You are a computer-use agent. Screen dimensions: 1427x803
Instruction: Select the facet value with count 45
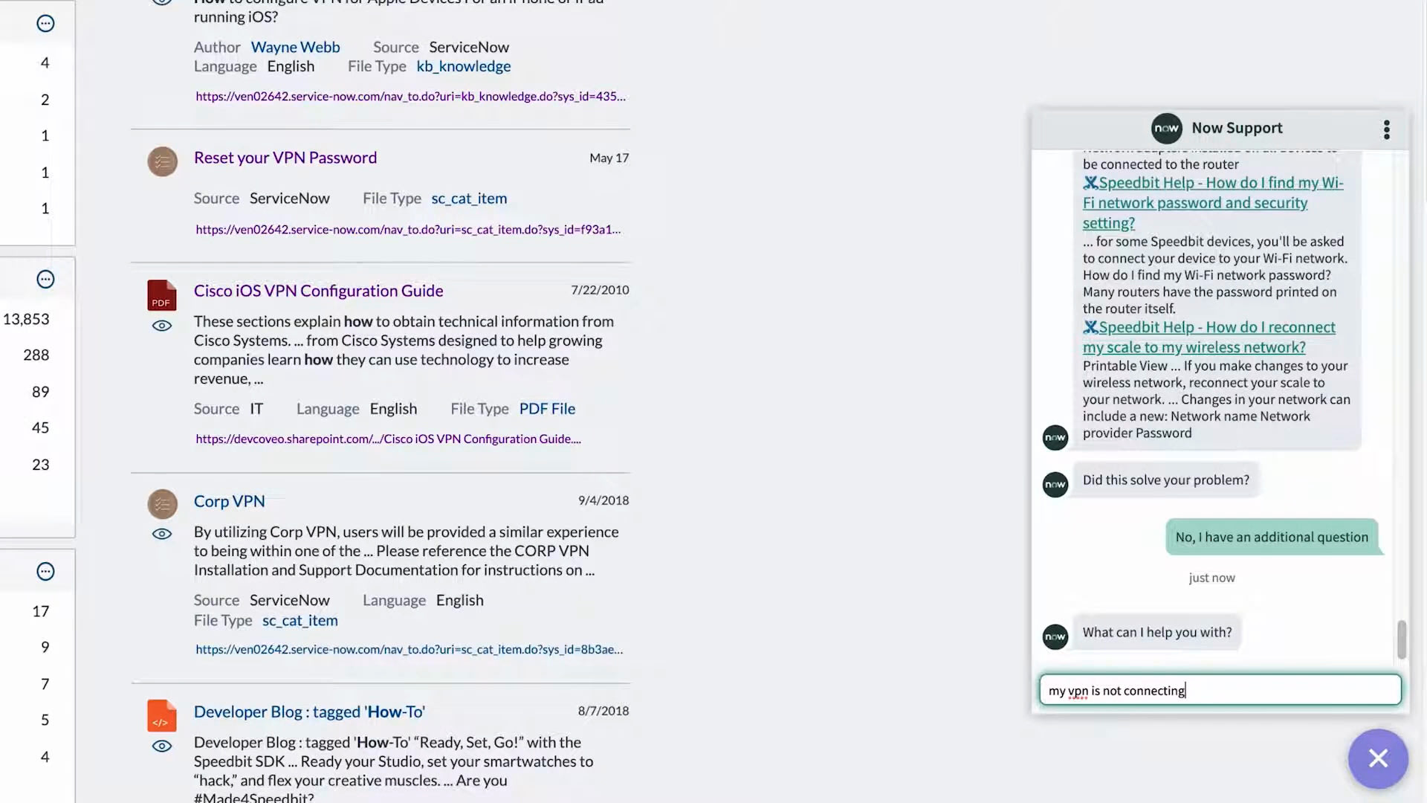coord(40,428)
